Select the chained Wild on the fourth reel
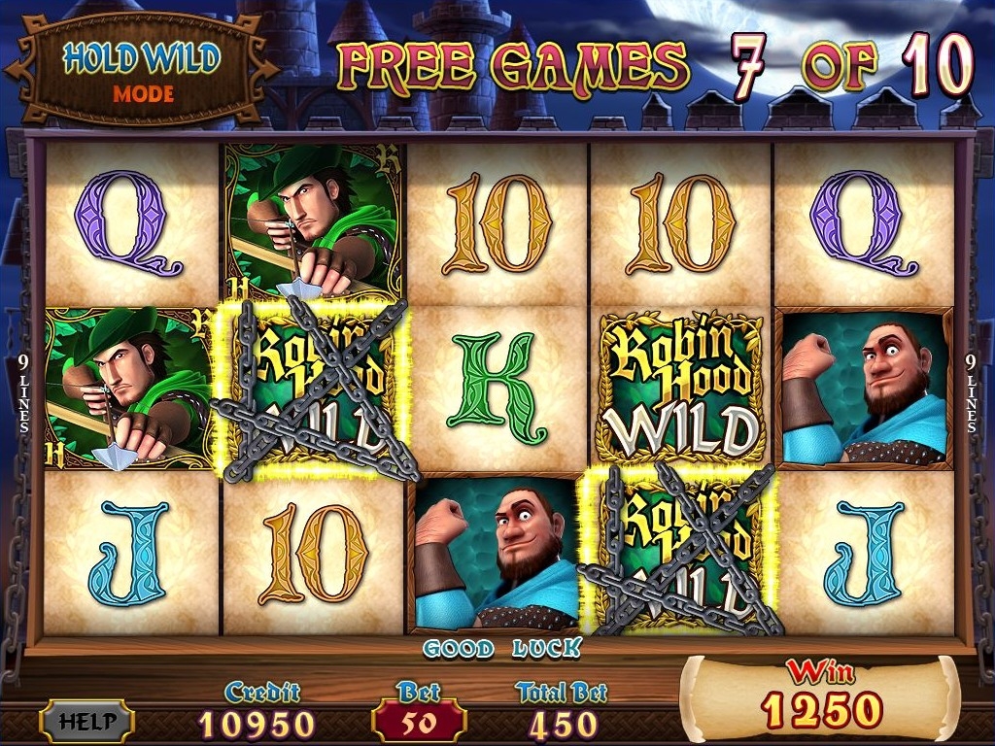Screen dimensions: 995x746 point(679,550)
